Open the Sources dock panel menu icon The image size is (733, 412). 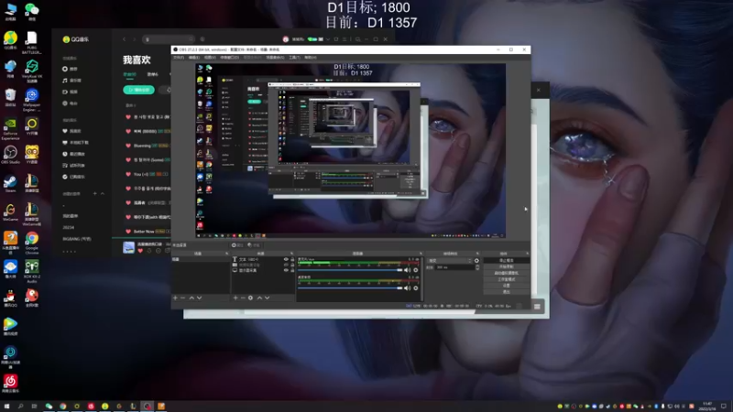pos(291,254)
